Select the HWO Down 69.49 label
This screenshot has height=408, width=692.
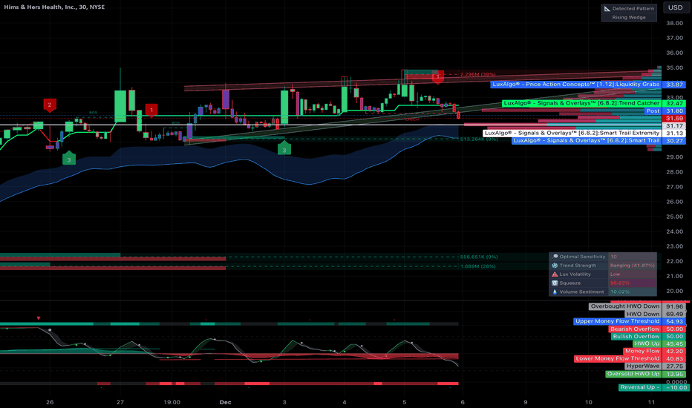pyautogui.click(x=642, y=314)
